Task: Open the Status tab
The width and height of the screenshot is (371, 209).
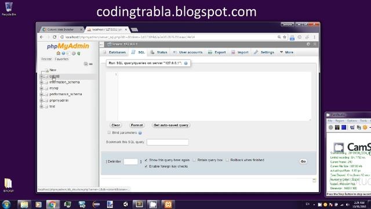Action: (x=159, y=52)
